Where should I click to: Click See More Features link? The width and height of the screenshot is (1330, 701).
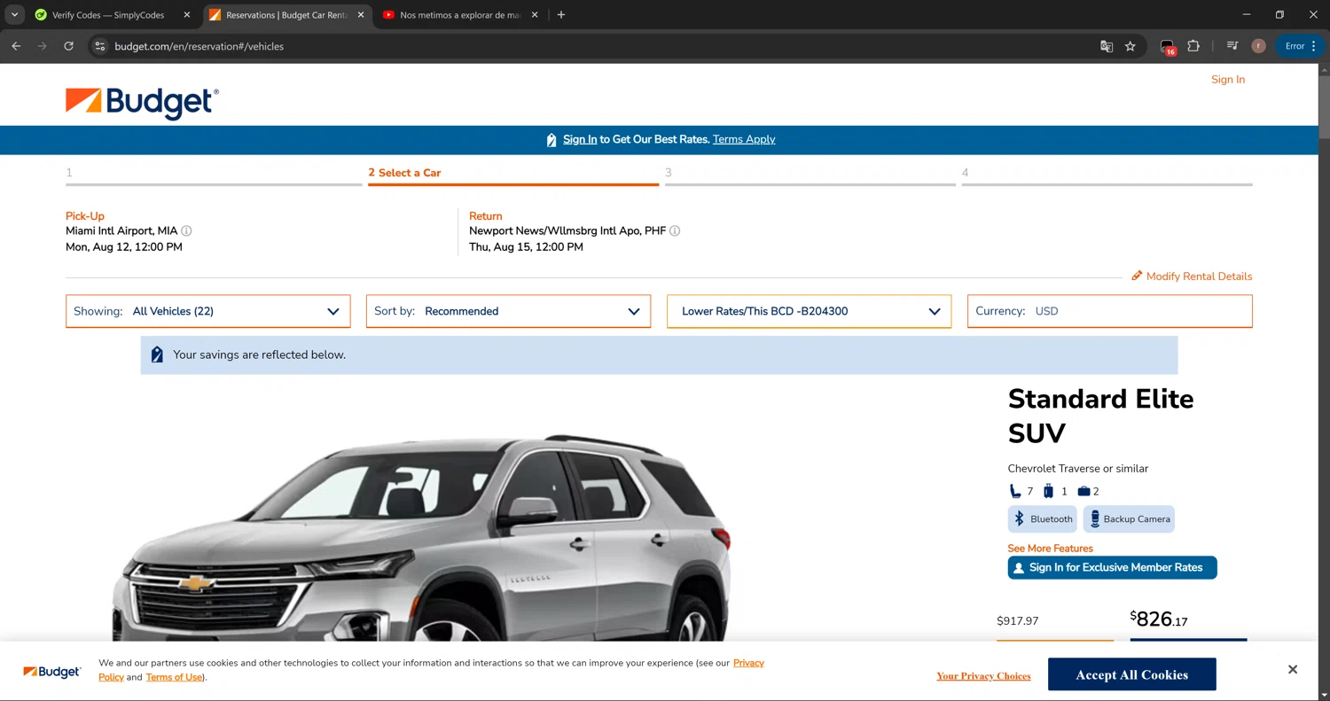[x=1050, y=549]
